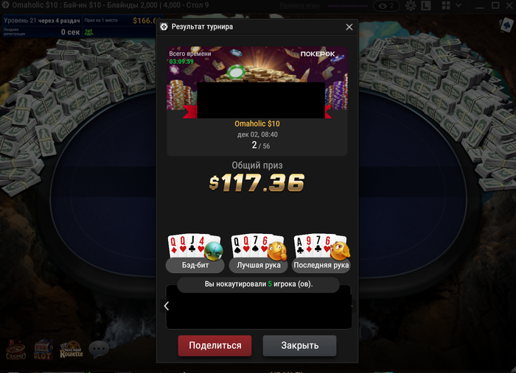Click the L layout icon
The height and width of the screenshot is (373, 516).
coord(426,6)
